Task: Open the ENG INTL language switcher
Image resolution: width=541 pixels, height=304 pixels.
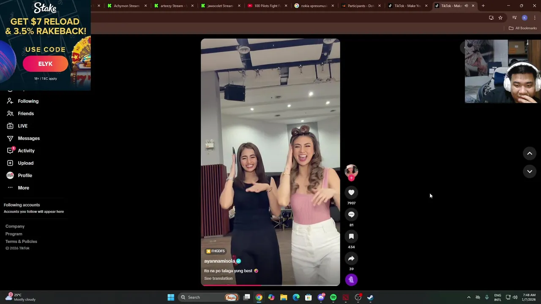Action: (498, 297)
